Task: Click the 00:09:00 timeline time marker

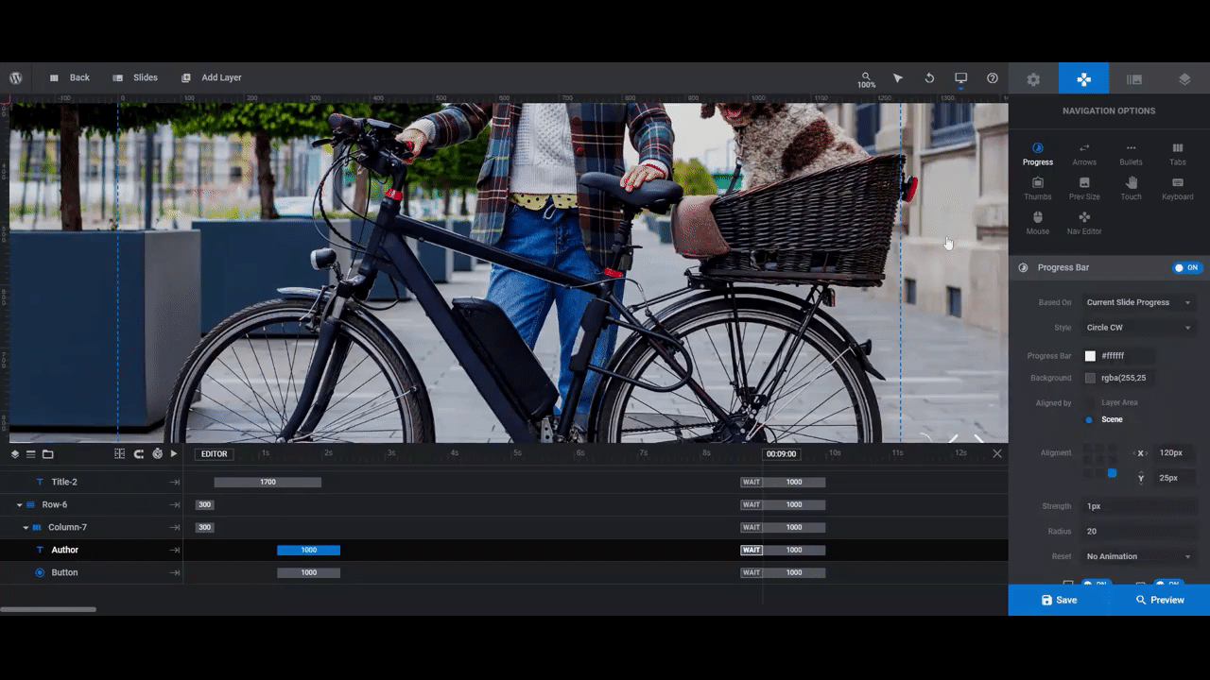Action: click(x=781, y=454)
